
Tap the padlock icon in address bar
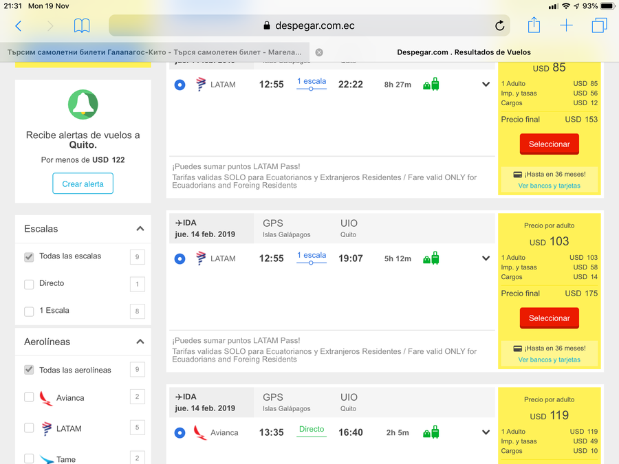coord(267,25)
